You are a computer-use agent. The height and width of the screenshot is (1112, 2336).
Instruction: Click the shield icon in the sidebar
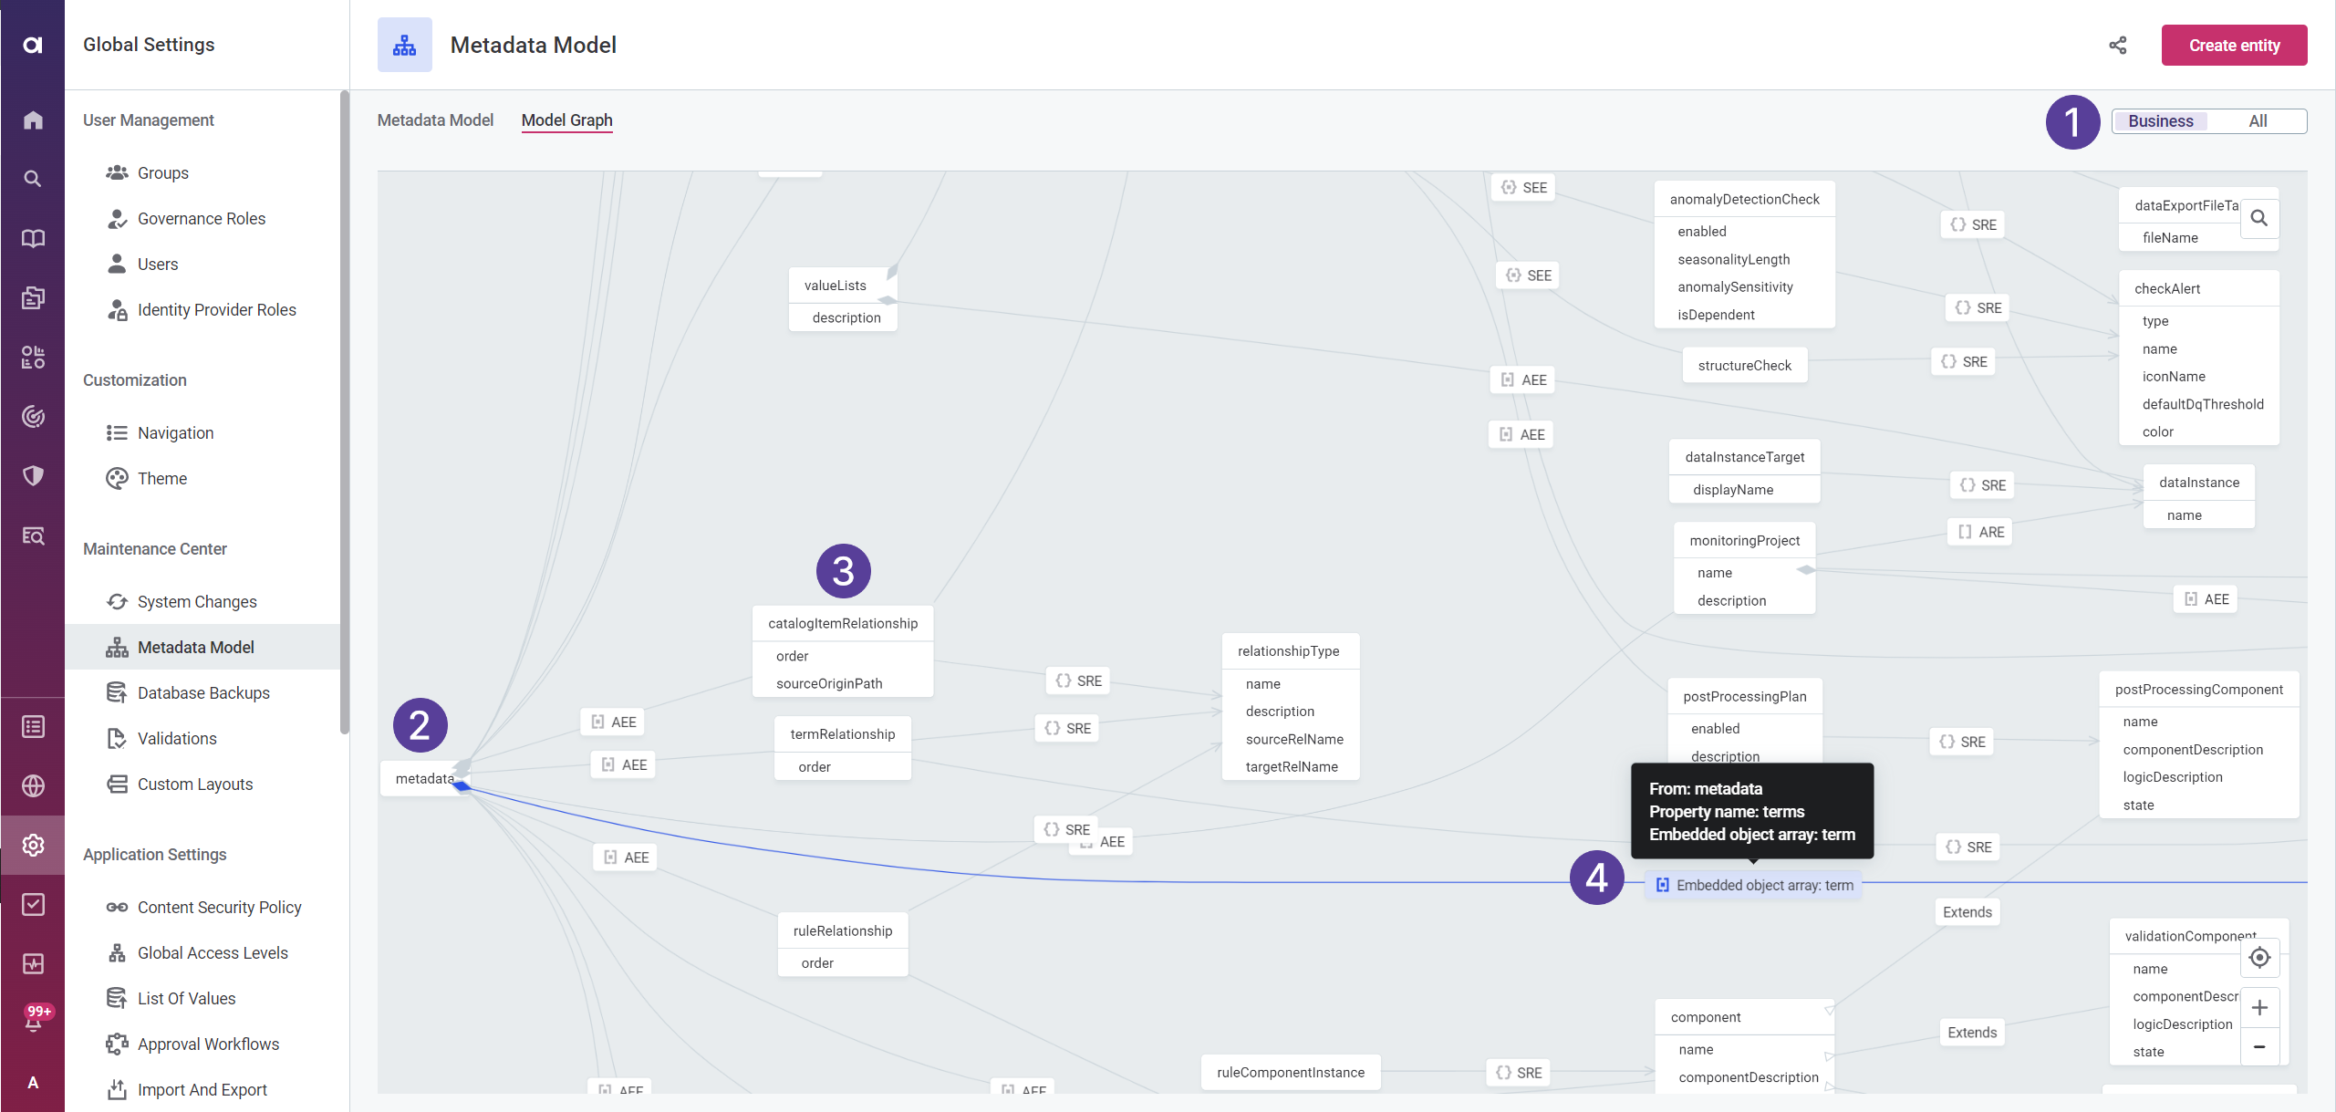33,475
